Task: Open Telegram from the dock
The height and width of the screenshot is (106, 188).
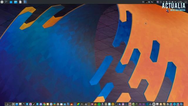Action: click(37, 104)
